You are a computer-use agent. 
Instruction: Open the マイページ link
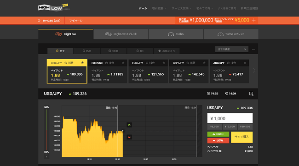(x=76, y=21)
